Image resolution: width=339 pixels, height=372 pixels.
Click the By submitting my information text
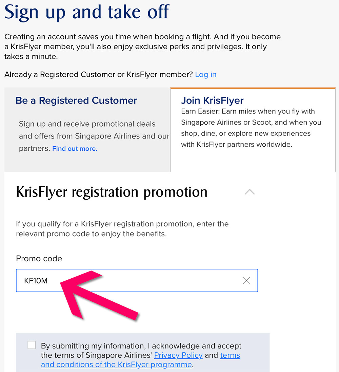tap(141, 346)
